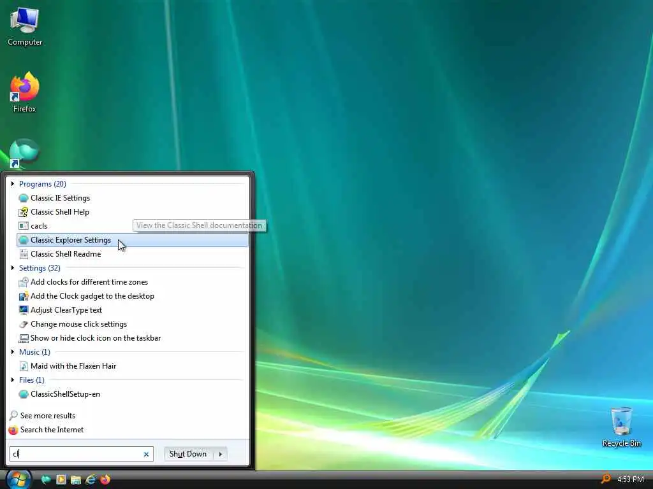Click the search tray icon near clock

(x=606, y=479)
